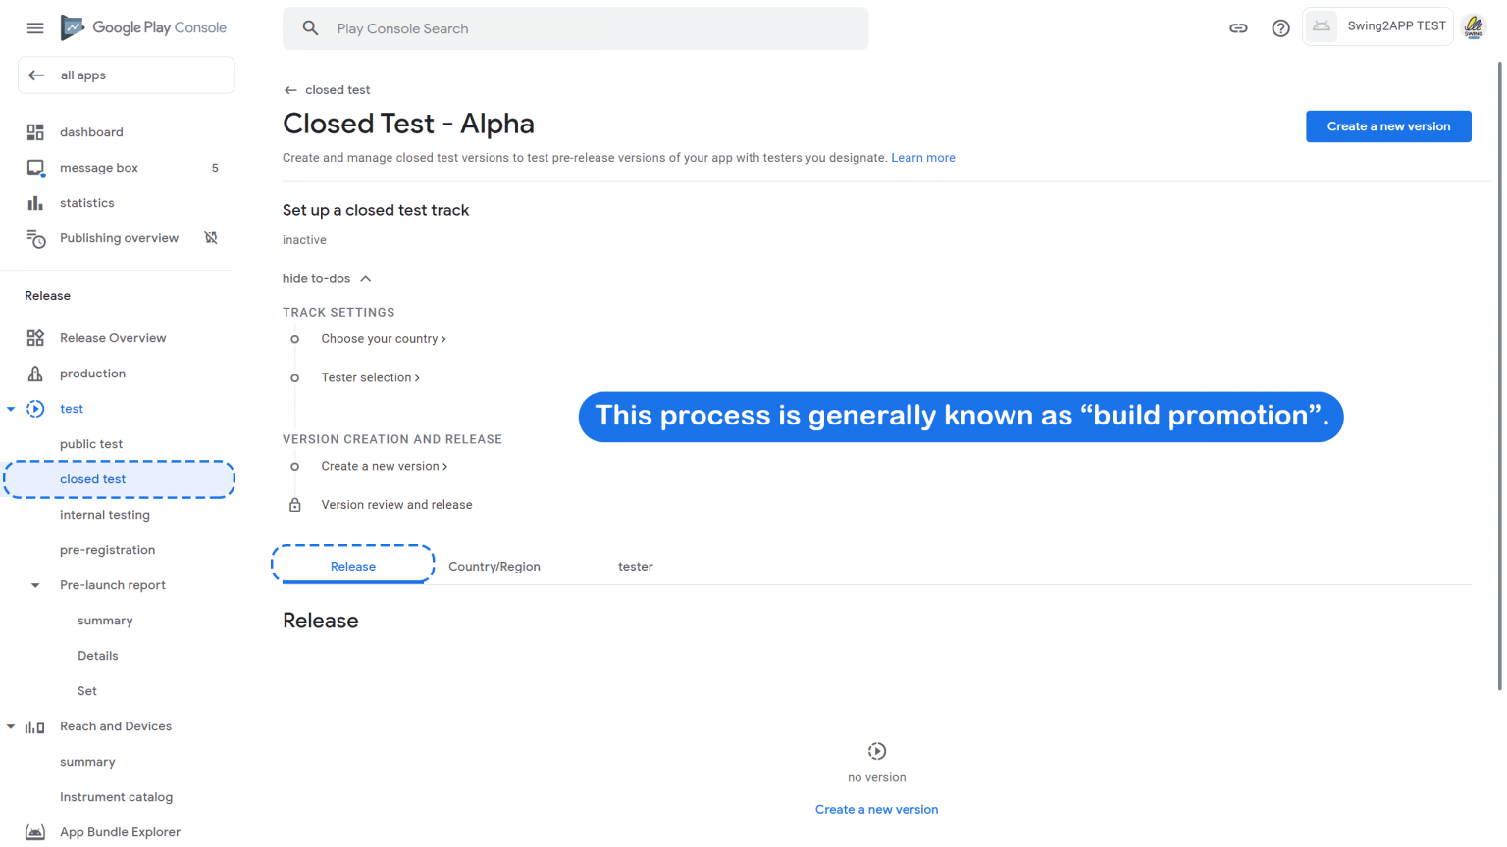Switch to the Country/Region tab
The width and height of the screenshot is (1507, 847).
(x=494, y=566)
